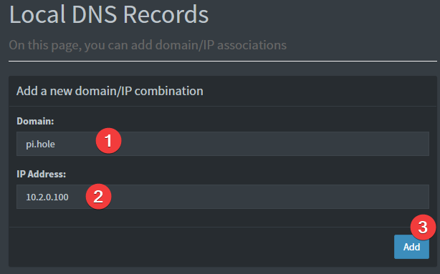Click the "pi.hole" text in Domain field

click(40, 144)
